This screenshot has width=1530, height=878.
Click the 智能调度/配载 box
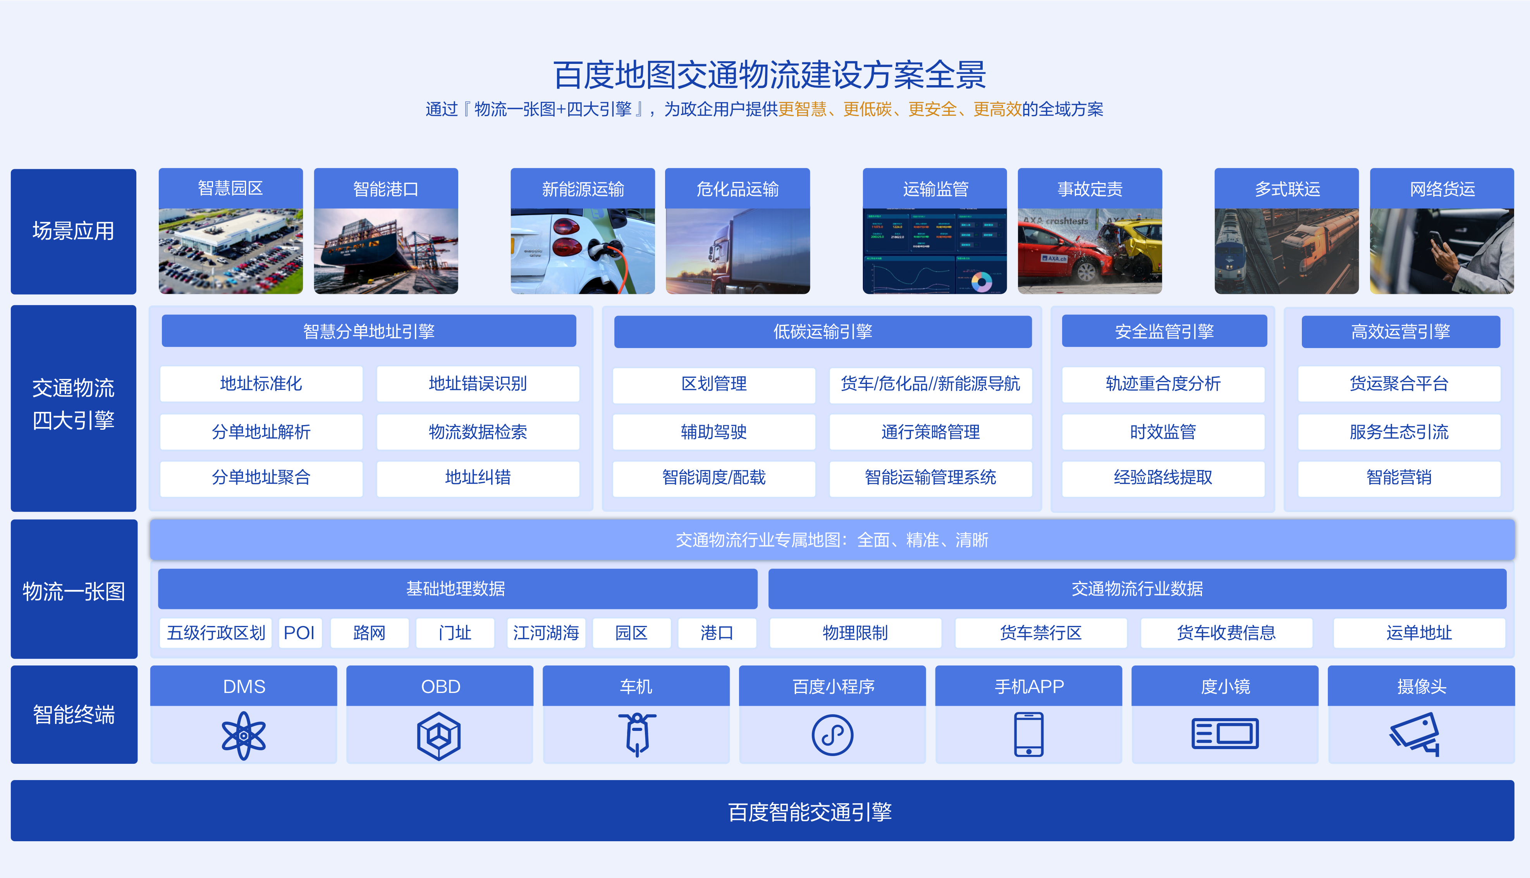(714, 478)
